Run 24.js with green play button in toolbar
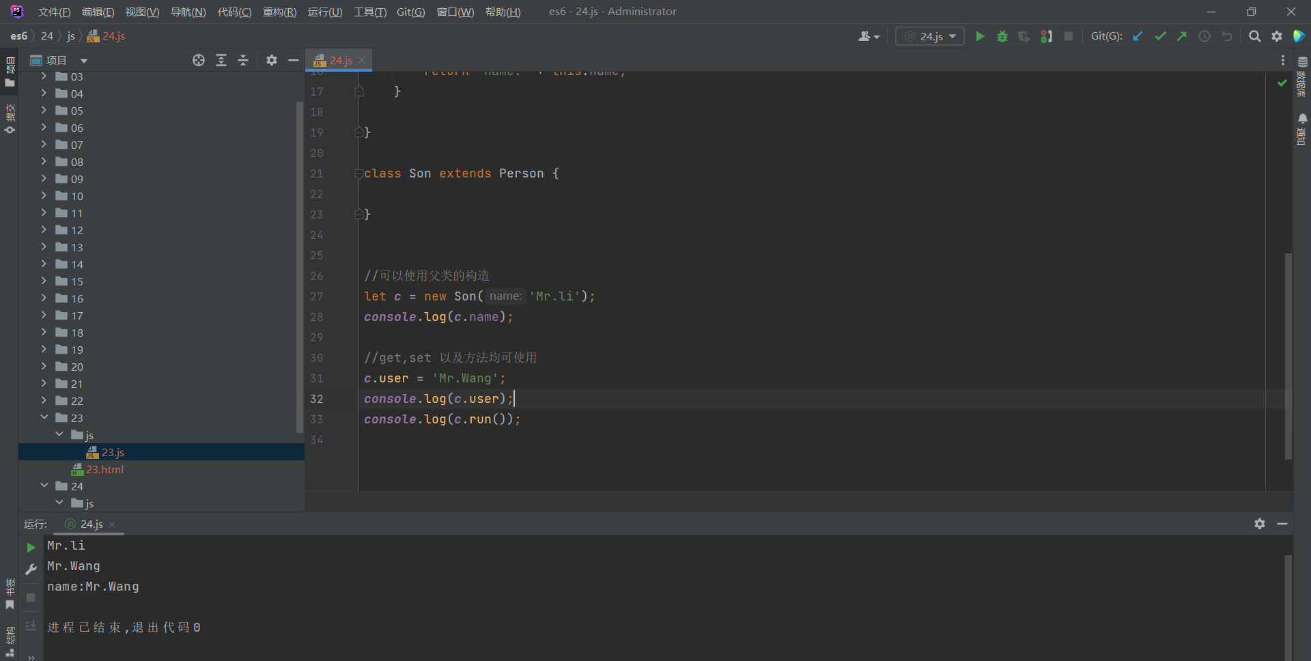1311x661 pixels. 980,36
